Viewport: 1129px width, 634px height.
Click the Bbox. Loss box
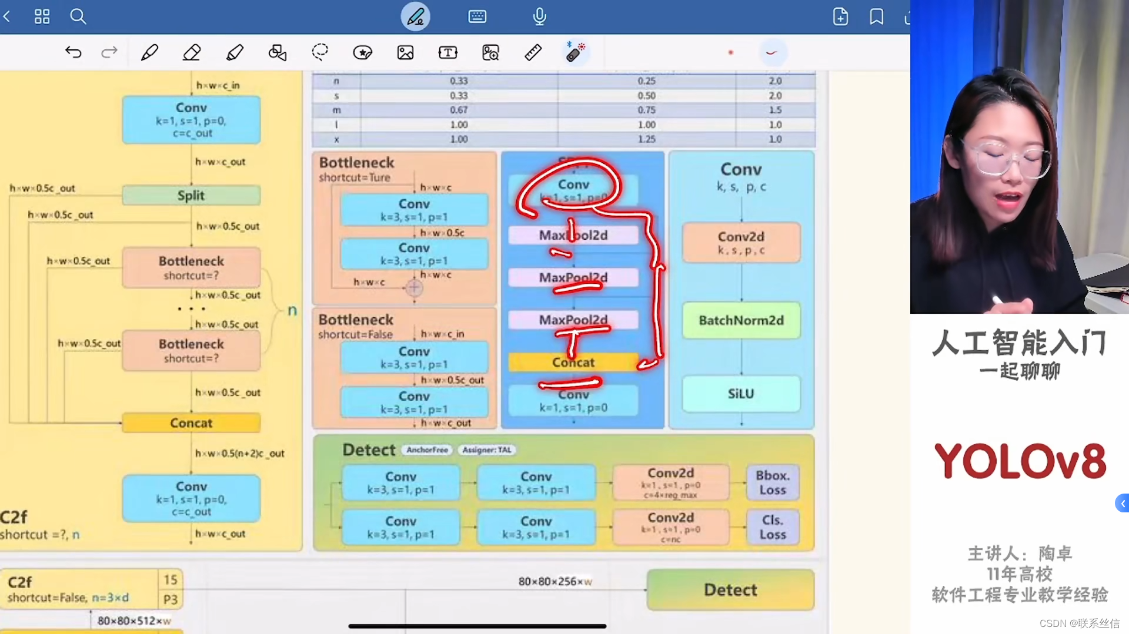pos(773,482)
